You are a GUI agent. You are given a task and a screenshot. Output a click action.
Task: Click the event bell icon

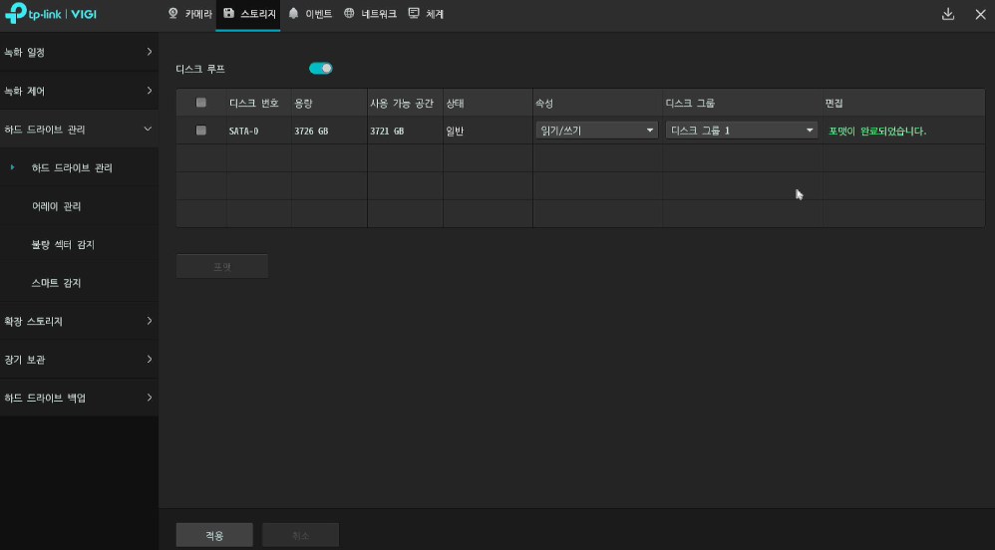tap(293, 14)
